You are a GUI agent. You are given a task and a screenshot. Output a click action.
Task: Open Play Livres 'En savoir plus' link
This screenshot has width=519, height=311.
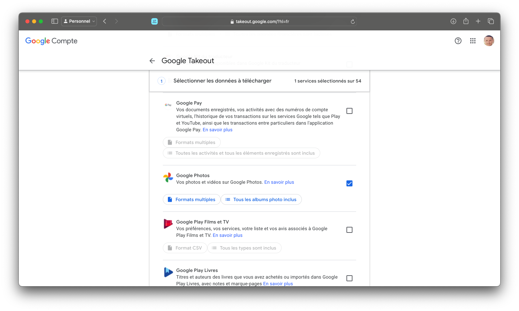278,284
